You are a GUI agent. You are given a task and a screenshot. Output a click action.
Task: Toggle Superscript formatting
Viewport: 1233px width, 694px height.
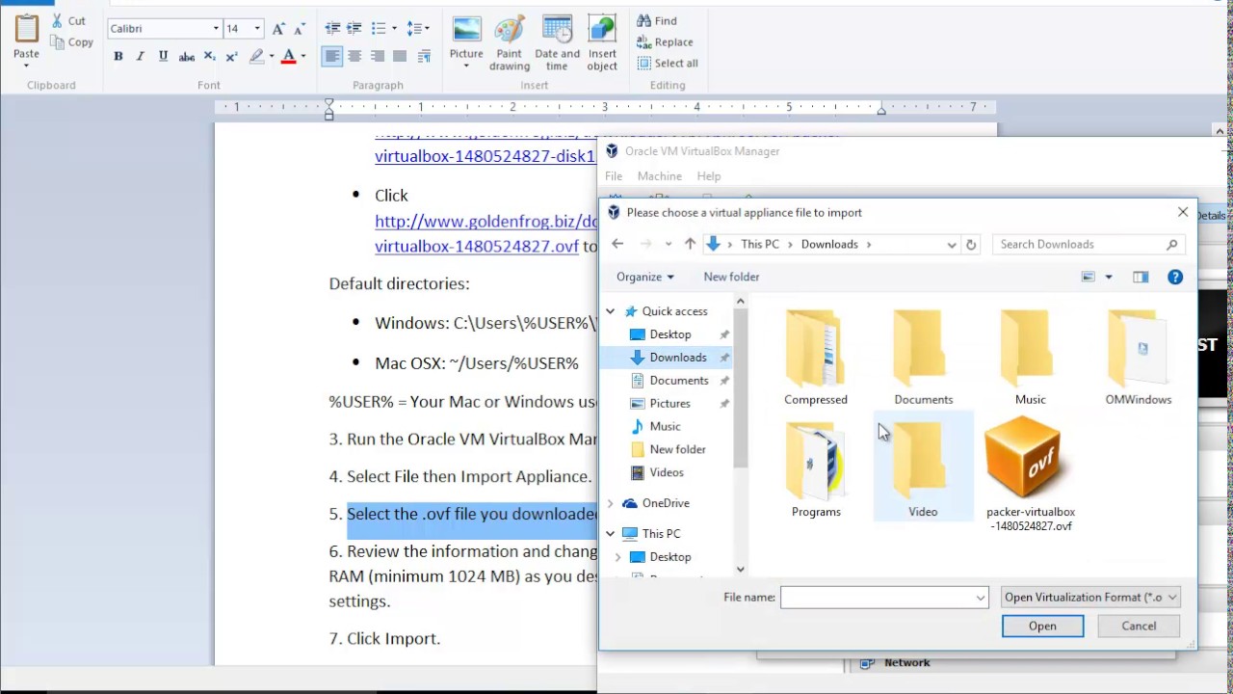click(231, 57)
